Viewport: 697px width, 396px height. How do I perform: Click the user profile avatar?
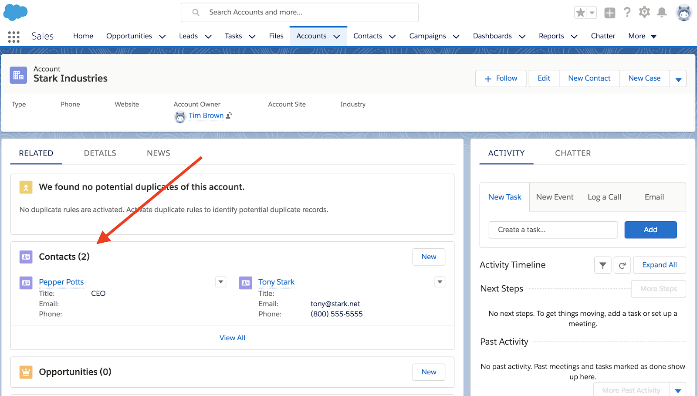click(x=683, y=13)
